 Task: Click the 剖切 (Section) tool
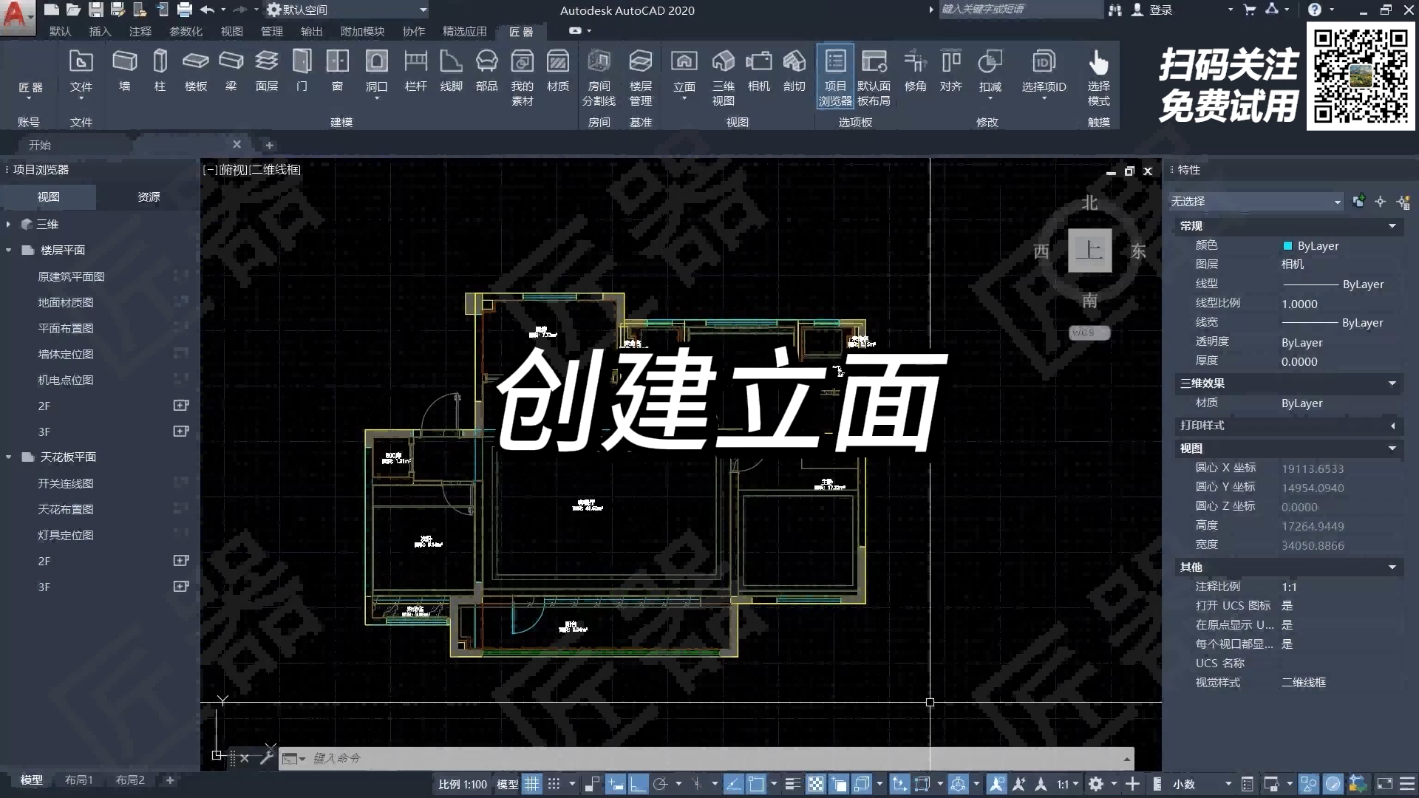(794, 70)
